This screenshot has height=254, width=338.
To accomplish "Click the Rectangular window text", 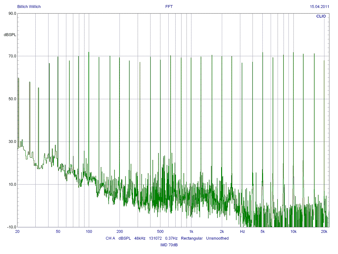I will 192,238.
